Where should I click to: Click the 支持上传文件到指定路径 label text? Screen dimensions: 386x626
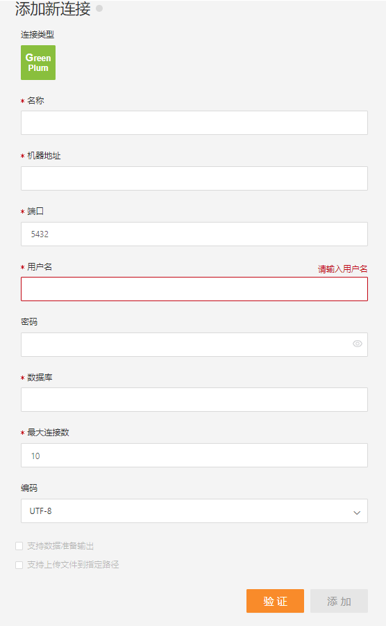(73, 565)
